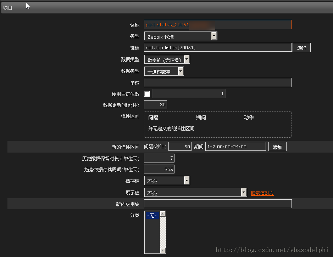Open the 类型 dropdown showing Zabbix 代理
Viewport: 333px width, 257px height.
tap(181, 36)
